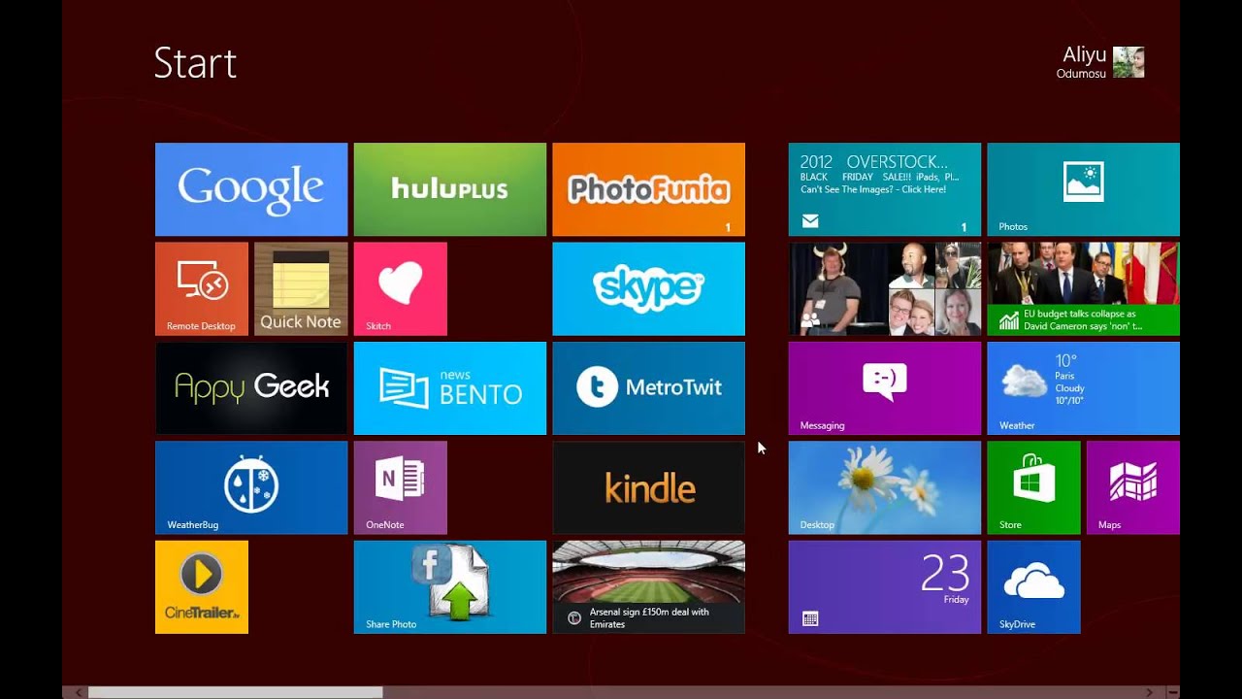Launch the CineTrailer tile

(x=202, y=587)
